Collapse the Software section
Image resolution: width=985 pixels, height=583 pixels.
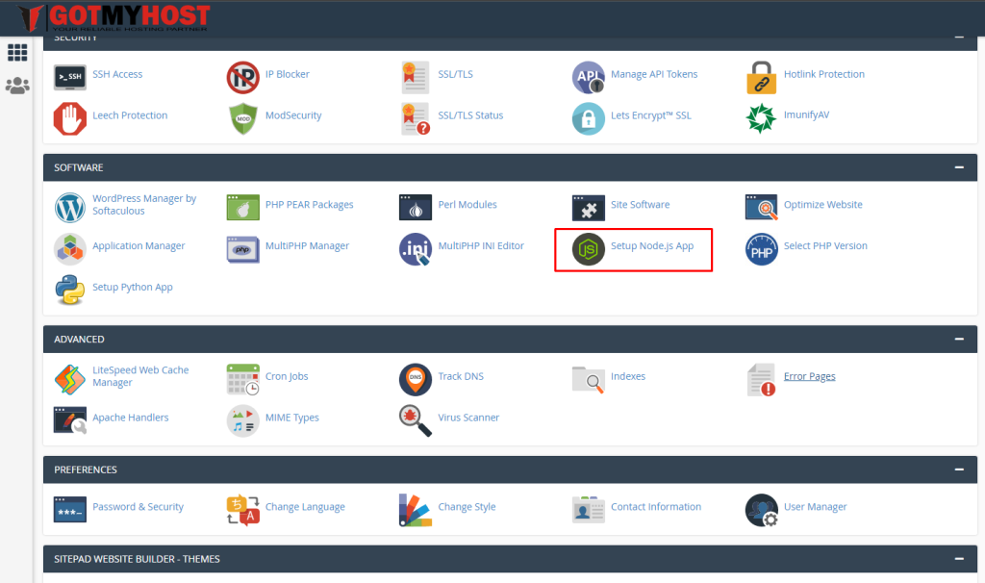coord(958,167)
